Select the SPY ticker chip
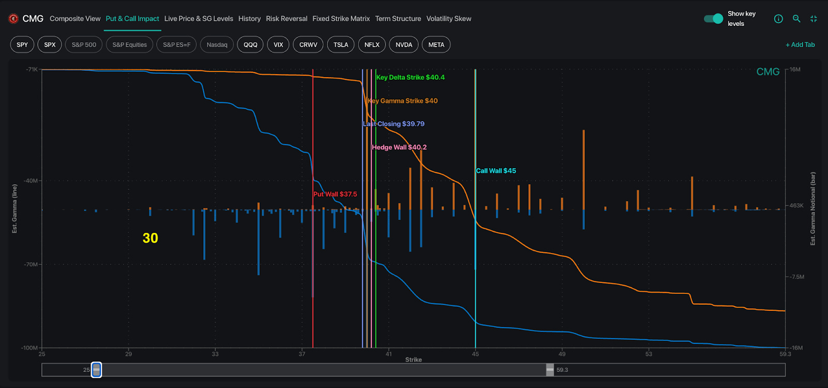The image size is (828, 388). (x=22, y=45)
